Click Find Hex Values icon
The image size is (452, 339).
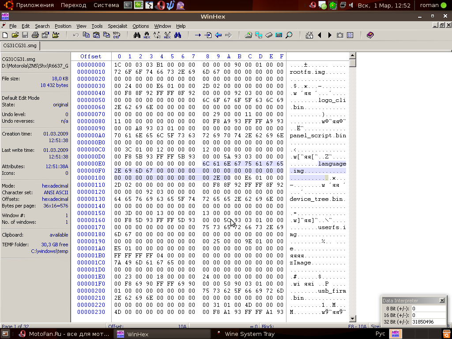pyautogui.click(x=147, y=35)
